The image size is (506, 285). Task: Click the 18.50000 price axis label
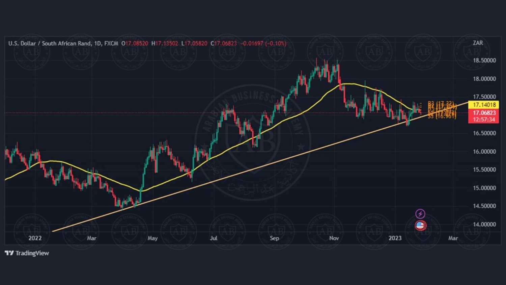[x=484, y=60]
